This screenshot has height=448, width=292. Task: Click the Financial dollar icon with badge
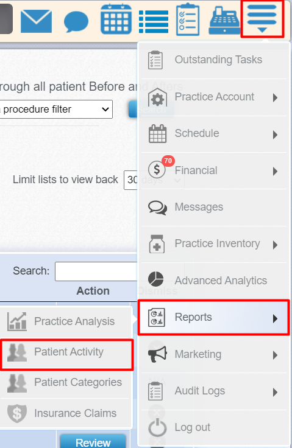click(x=157, y=169)
